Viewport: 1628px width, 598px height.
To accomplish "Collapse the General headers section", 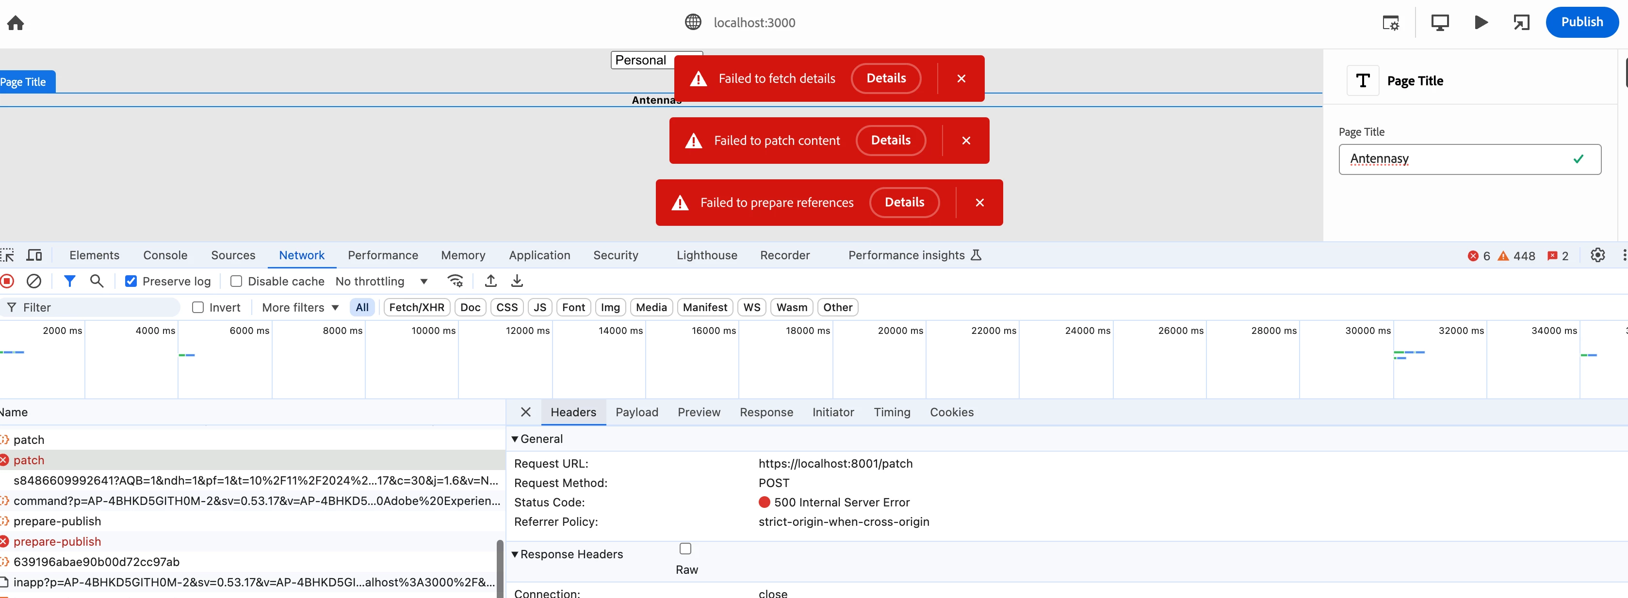I will 515,439.
